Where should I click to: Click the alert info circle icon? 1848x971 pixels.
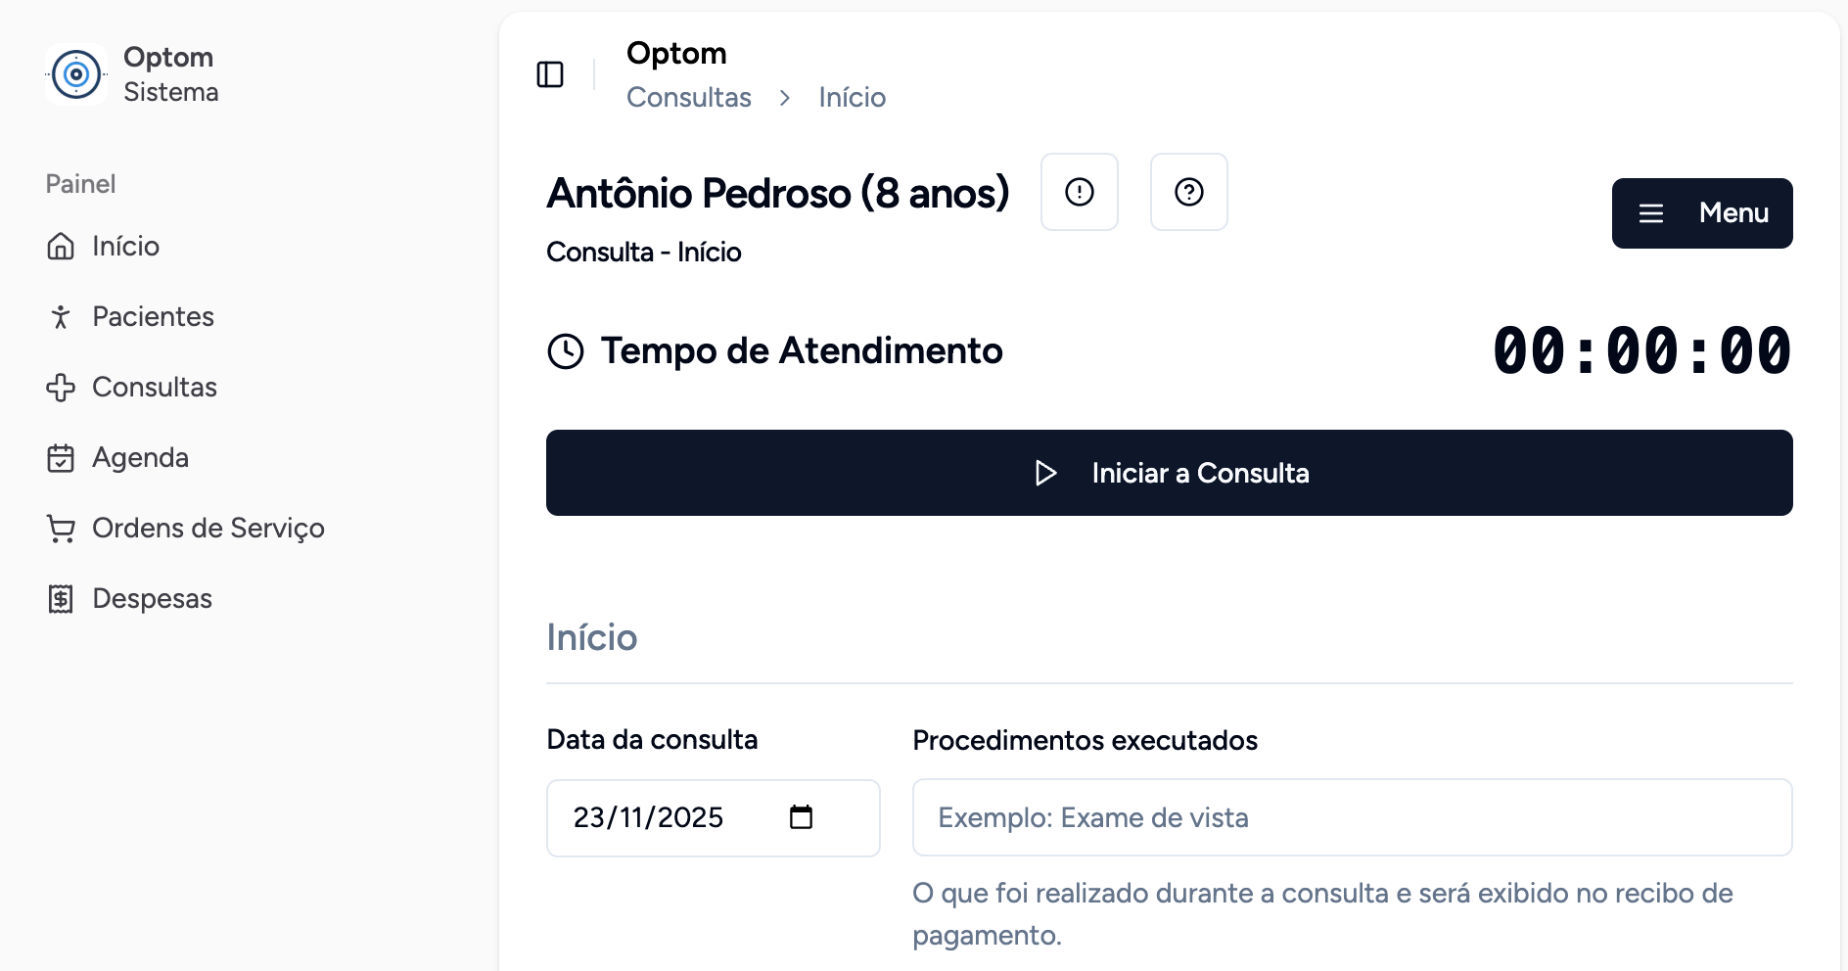pyautogui.click(x=1079, y=192)
